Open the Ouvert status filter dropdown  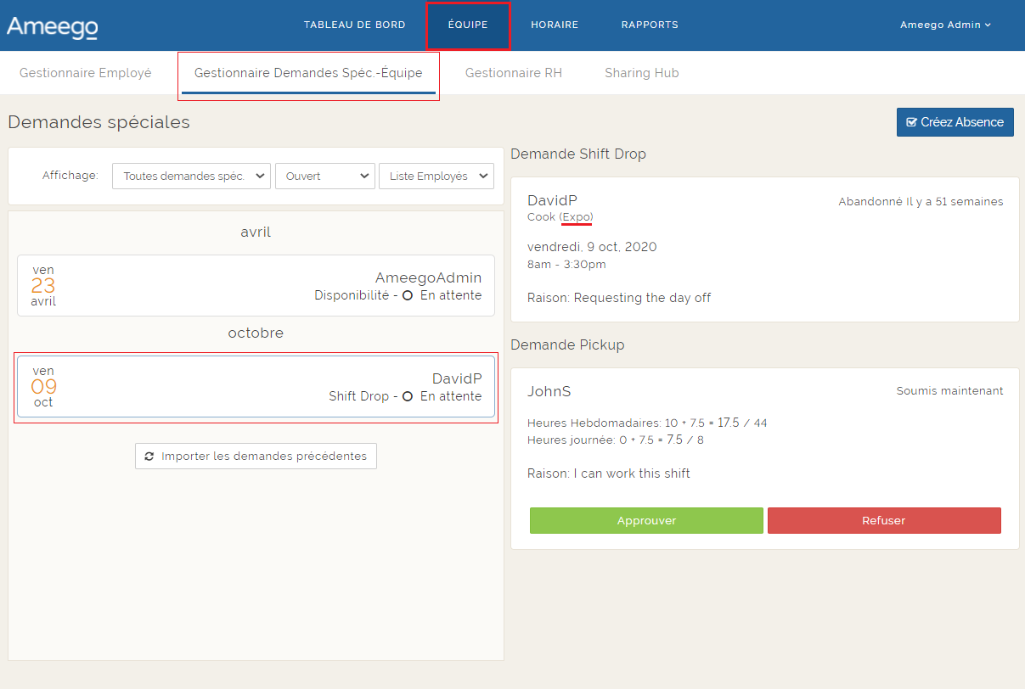tap(324, 176)
